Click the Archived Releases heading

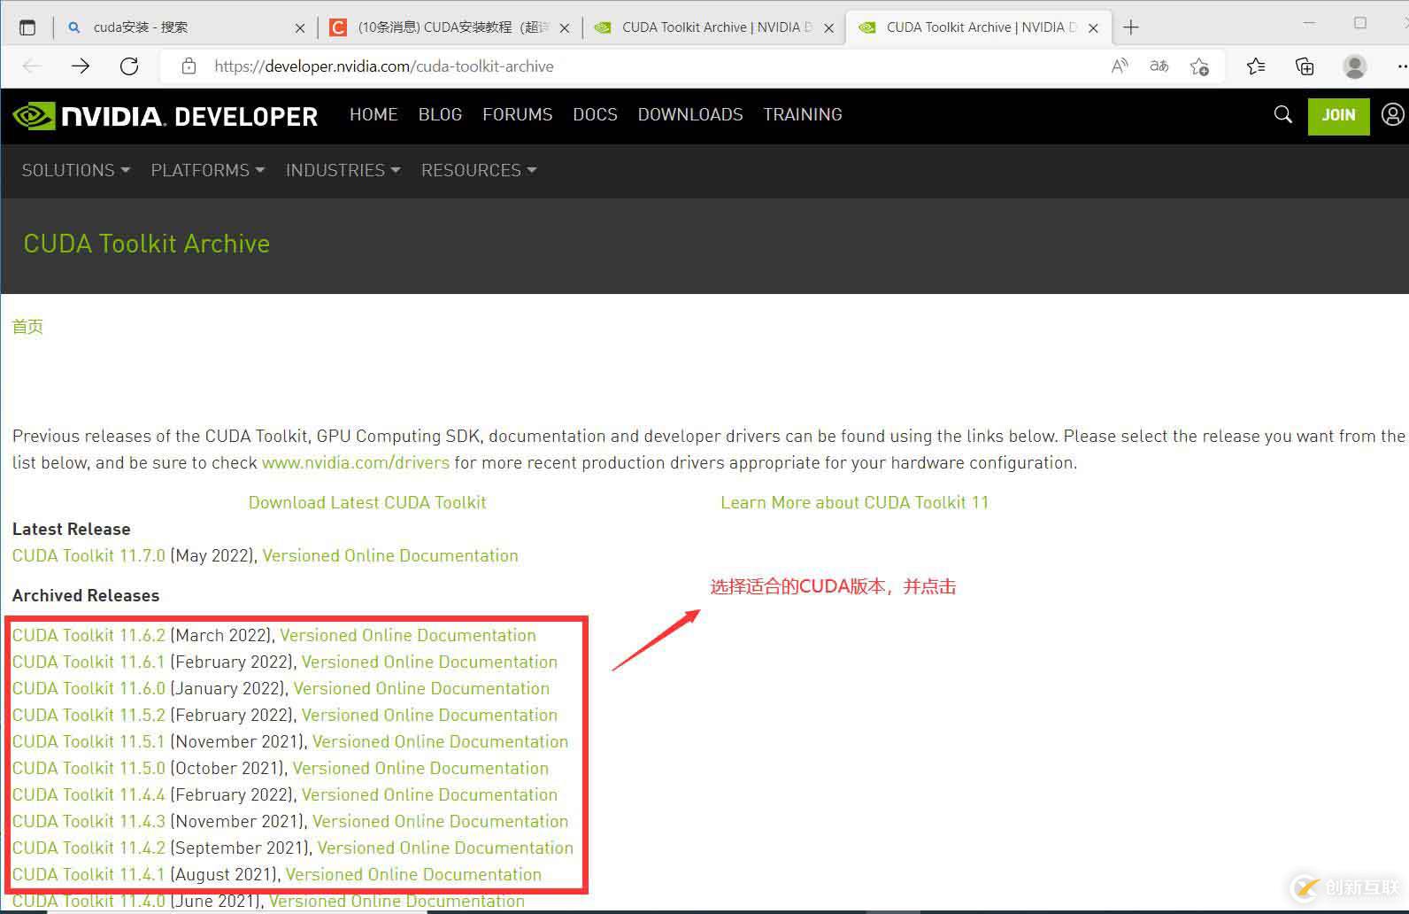[x=86, y=595]
